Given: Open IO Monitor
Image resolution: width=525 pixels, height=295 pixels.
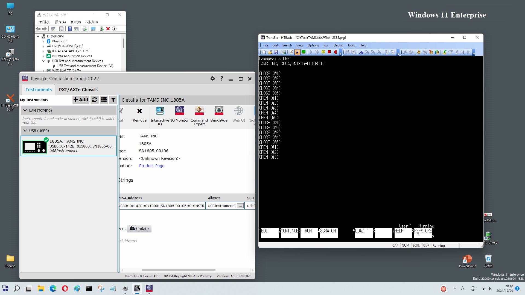Looking at the screenshot, I should pos(180,115).
